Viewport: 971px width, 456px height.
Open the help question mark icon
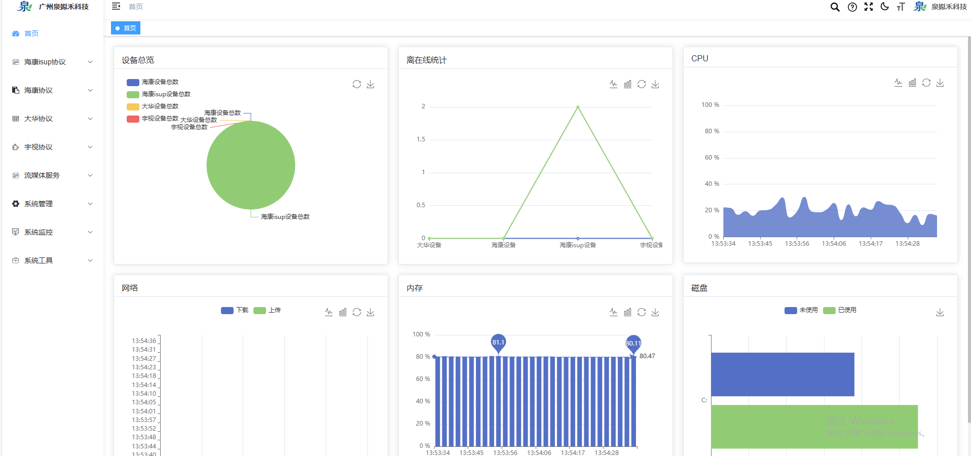[x=852, y=7]
